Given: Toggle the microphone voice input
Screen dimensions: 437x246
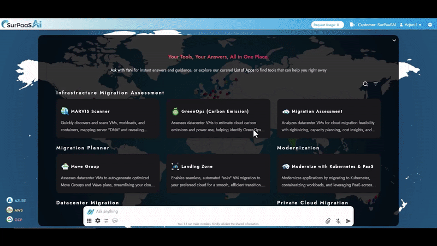Looking at the screenshot, I should click(x=339, y=221).
